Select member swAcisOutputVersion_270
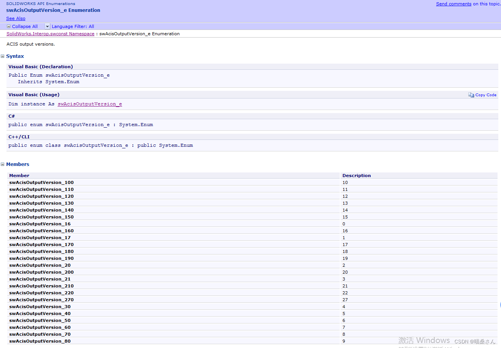The image size is (501, 348). pos(41,300)
